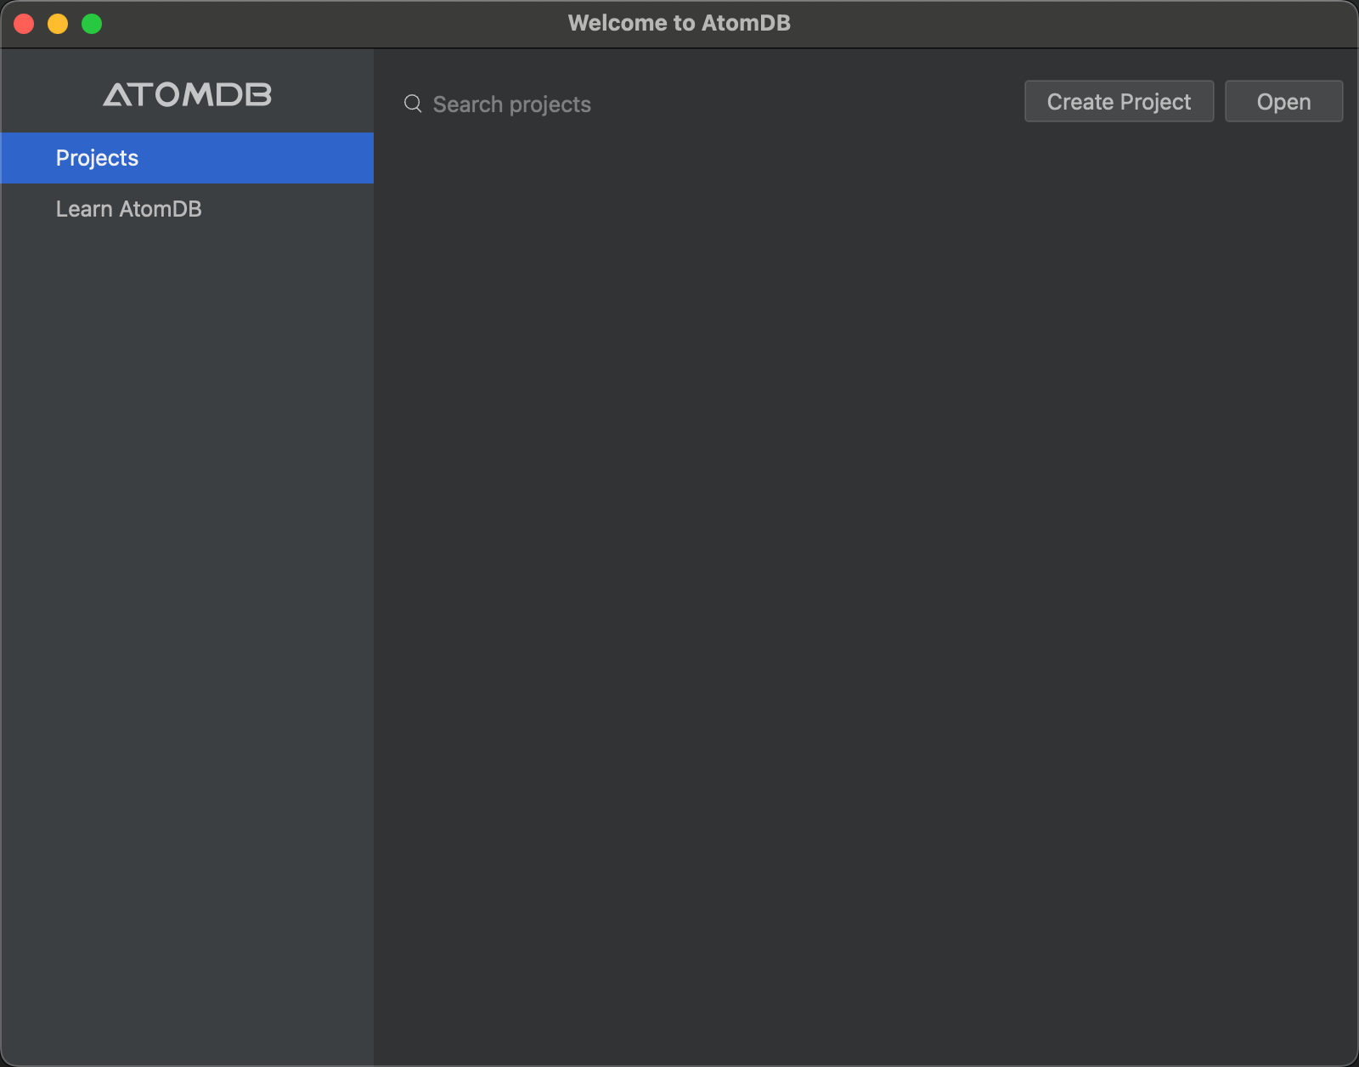Open the Learn AtomDB section
This screenshot has width=1359, height=1067.
click(187, 209)
